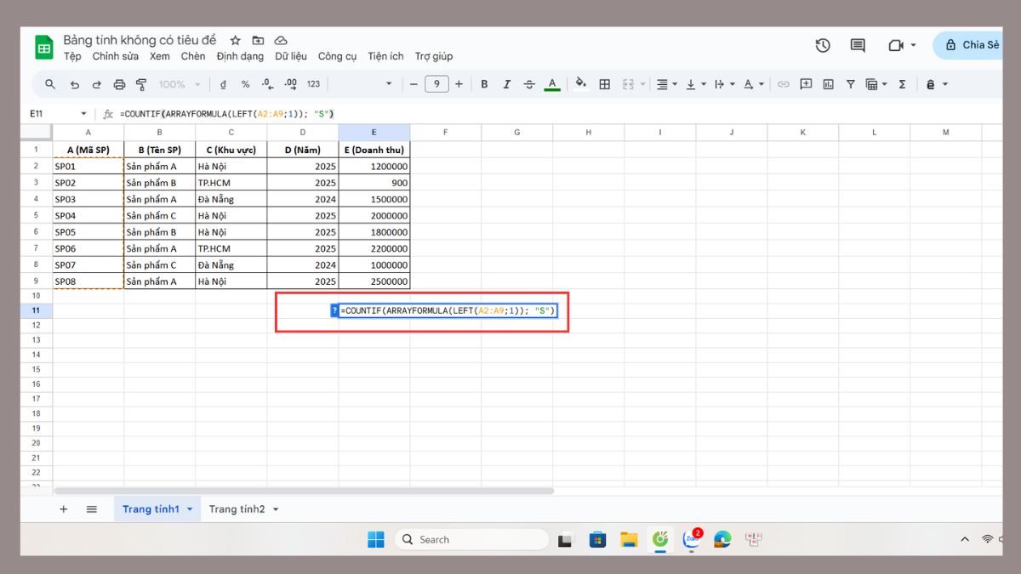Toggle bold formatting on selection

(485, 83)
